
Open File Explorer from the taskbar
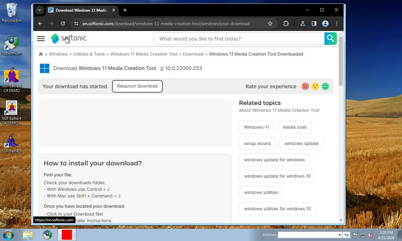click(x=28, y=235)
